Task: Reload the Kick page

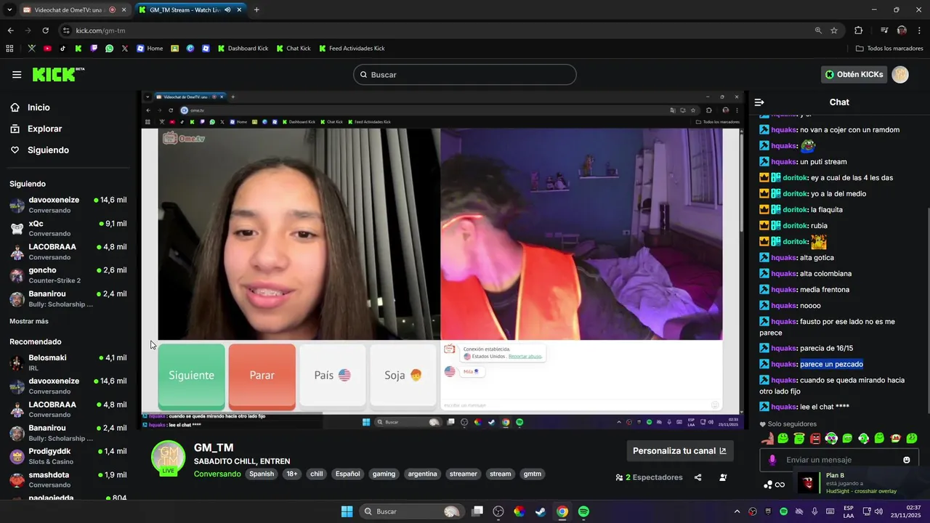Action: click(45, 31)
